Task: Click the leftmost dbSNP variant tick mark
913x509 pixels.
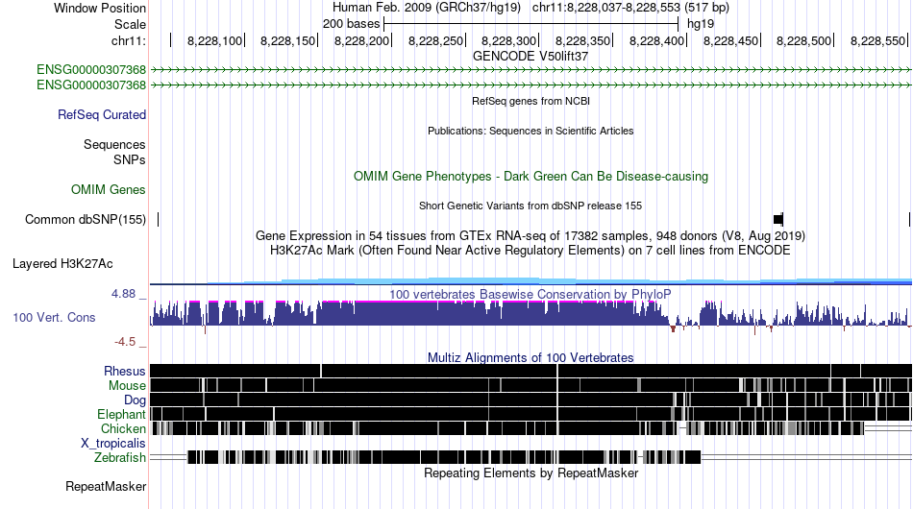Action: pos(158,219)
